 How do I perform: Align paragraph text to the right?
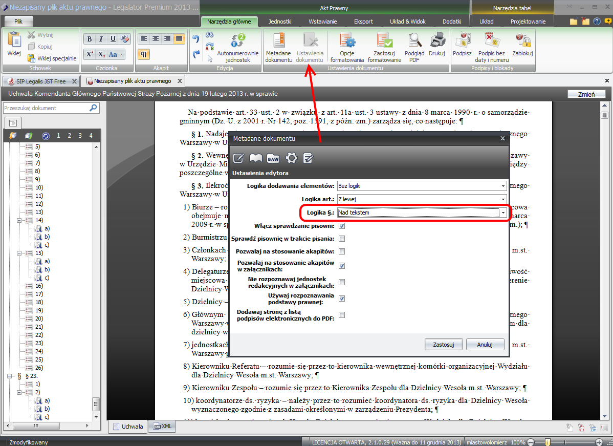point(167,39)
